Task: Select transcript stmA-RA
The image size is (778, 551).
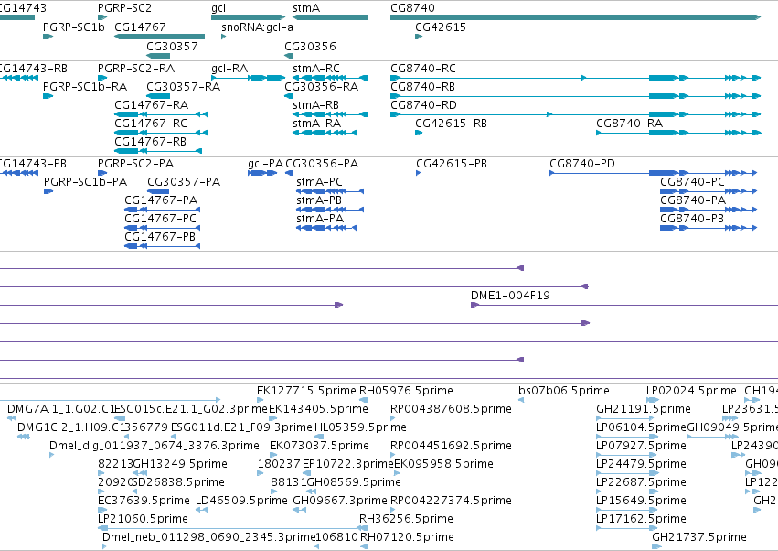Action: pos(325,133)
